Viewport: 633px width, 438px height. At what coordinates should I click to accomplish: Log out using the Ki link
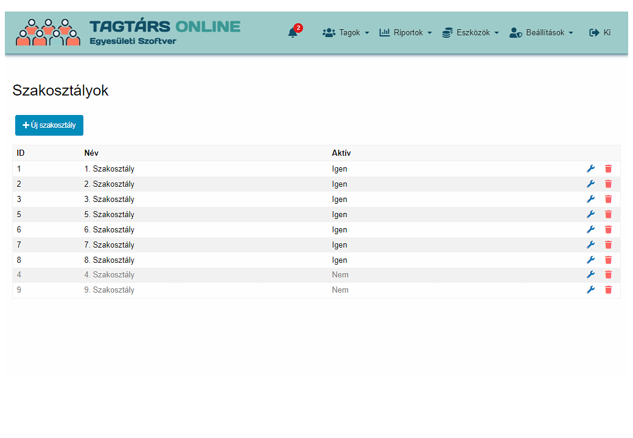(x=600, y=33)
